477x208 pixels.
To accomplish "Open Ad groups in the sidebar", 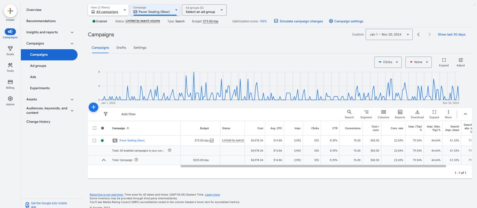I will coord(38,66).
